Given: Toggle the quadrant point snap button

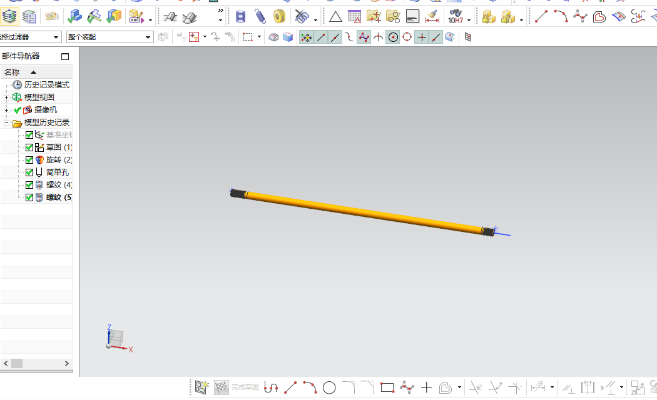Looking at the screenshot, I should click(x=407, y=37).
